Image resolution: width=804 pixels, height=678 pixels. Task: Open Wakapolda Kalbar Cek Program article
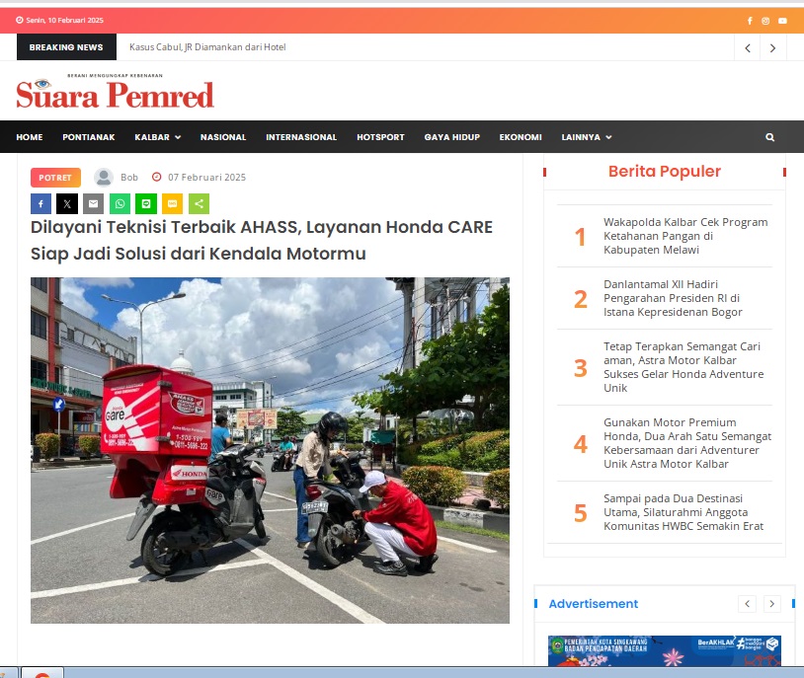pyautogui.click(x=685, y=236)
